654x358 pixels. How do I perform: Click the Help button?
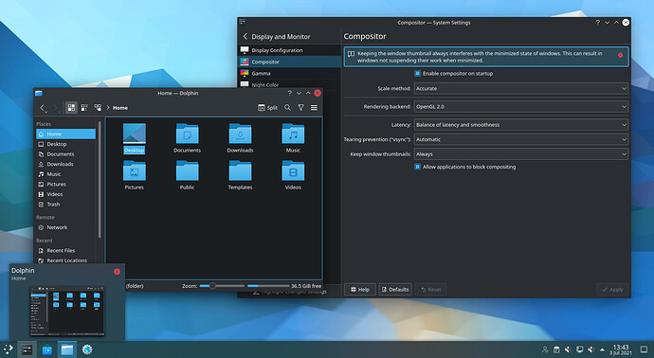[360, 289]
